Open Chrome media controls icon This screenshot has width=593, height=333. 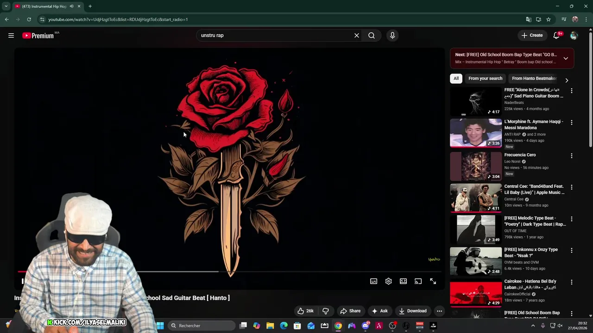[x=564, y=19]
